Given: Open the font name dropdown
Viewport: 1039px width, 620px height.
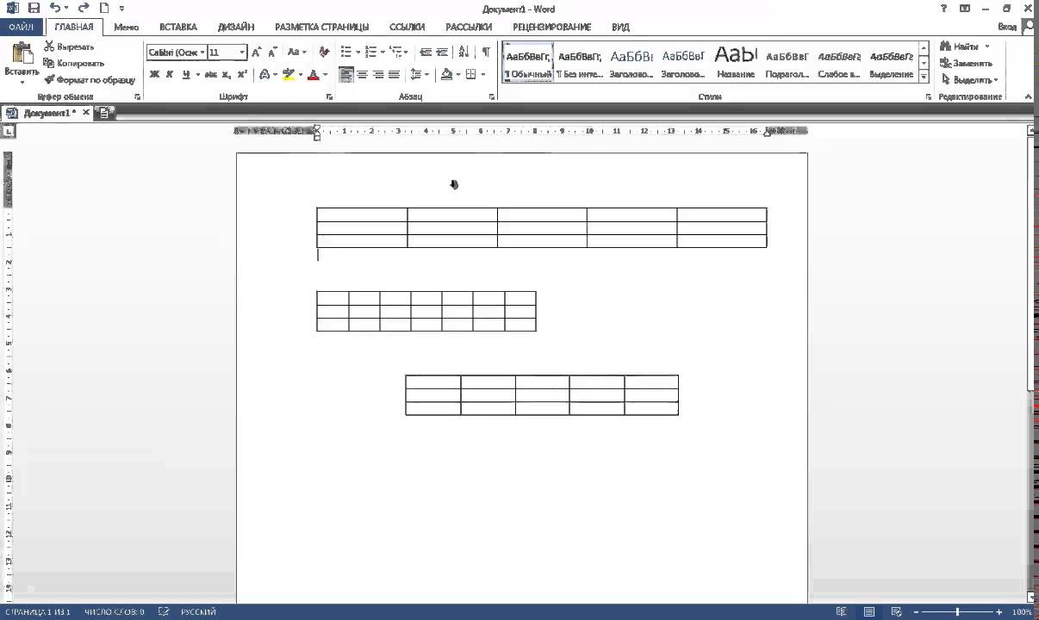Looking at the screenshot, I should click(x=202, y=53).
